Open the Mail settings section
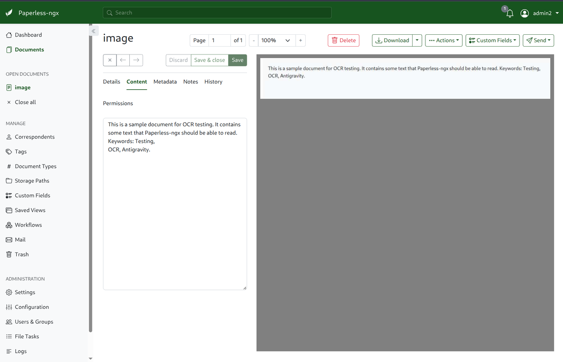 [x=21, y=239]
